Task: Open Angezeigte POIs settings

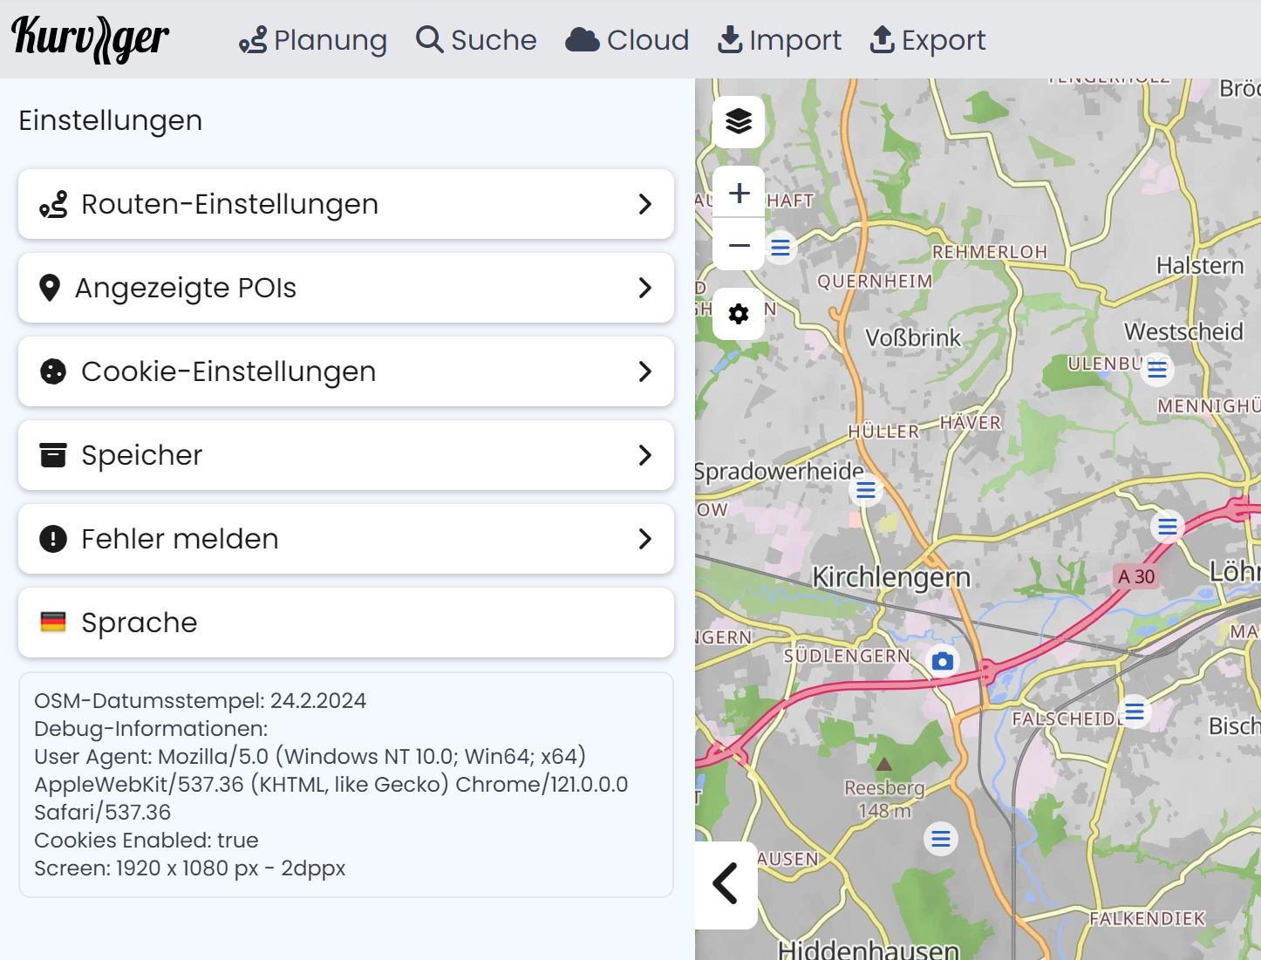Action: pos(346,288)
